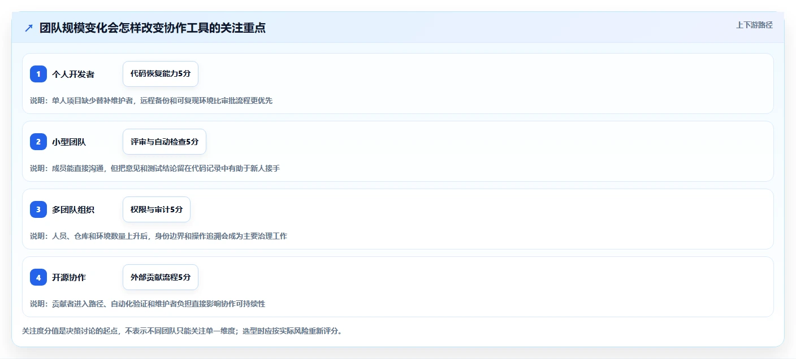796x359 pixels.
Task: Click the description starting 说明：人员、仓库和环境数量
Action: coord(158,236)
